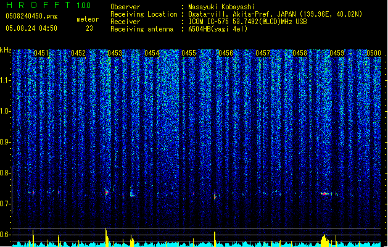Click the yellow intensity peak near 0451

33,238
